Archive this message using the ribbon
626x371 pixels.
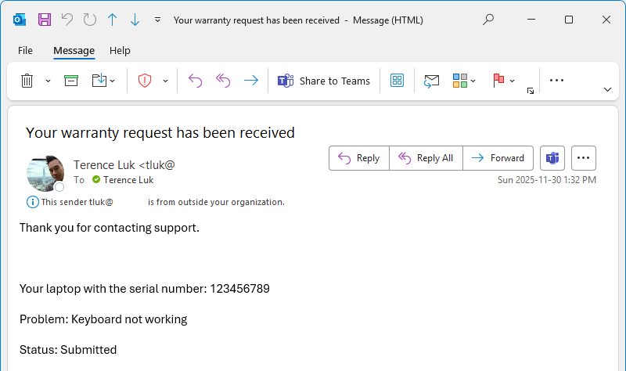(71, 81)
